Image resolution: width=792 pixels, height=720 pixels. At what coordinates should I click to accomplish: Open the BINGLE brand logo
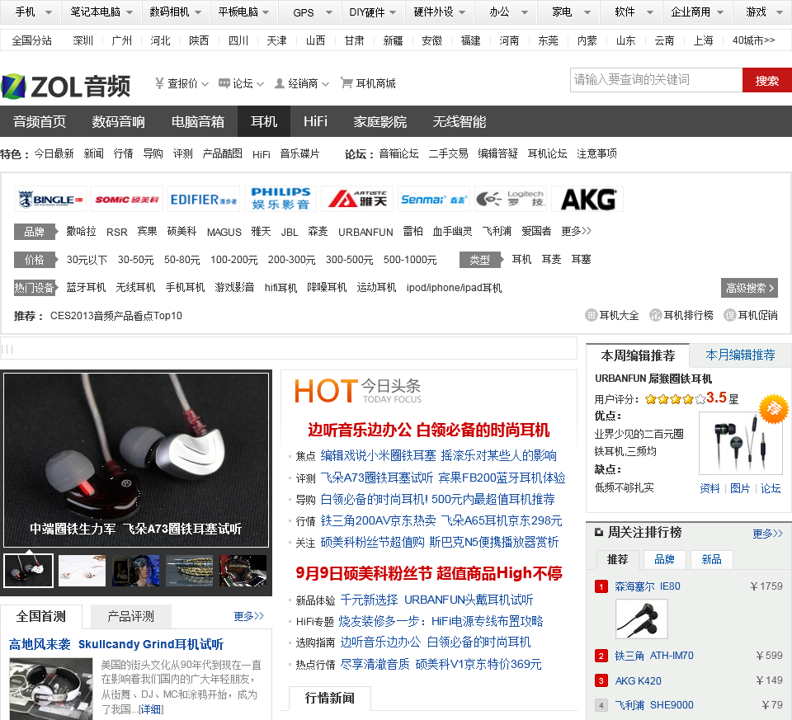click(x=50, y=200)
